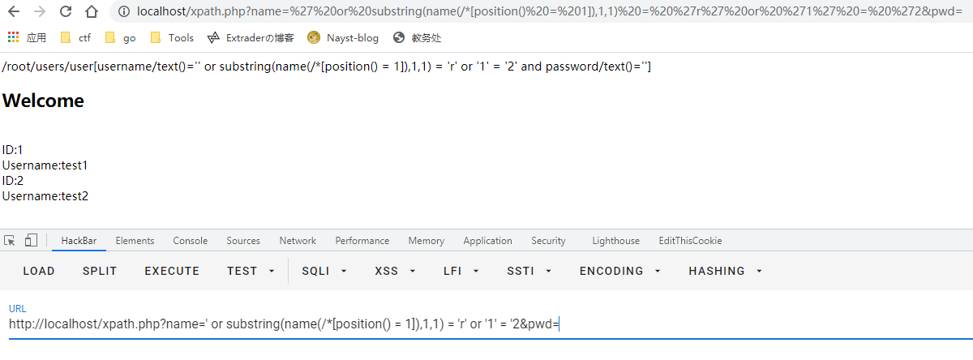Image resolution: width=973 pixels, height=360 pixels.
Task: Open the Nayst-blog bookmark
Action: click(343, 37)
